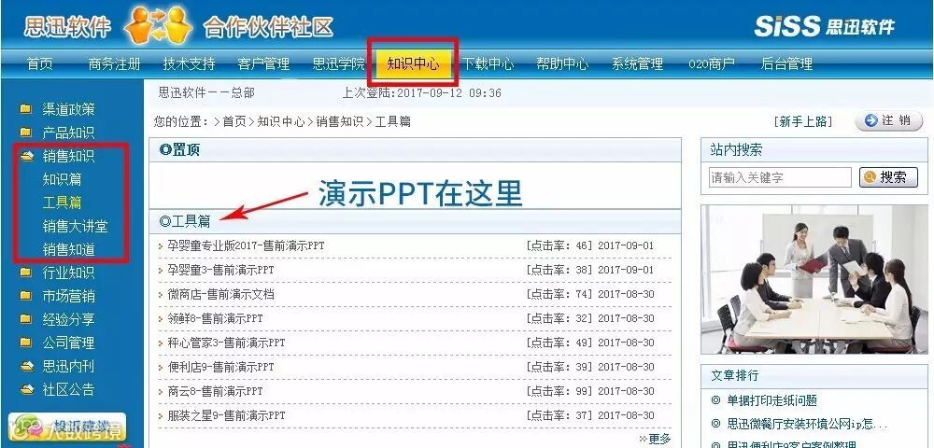Switch to the 思迅学院 tab
The height and width of the screenshot is (448, 934).
[x=338, y=63]
